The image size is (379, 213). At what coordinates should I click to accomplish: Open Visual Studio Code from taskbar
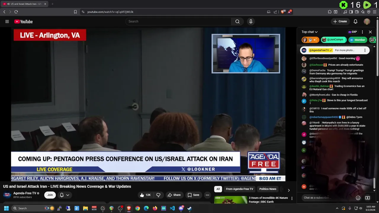172,208
